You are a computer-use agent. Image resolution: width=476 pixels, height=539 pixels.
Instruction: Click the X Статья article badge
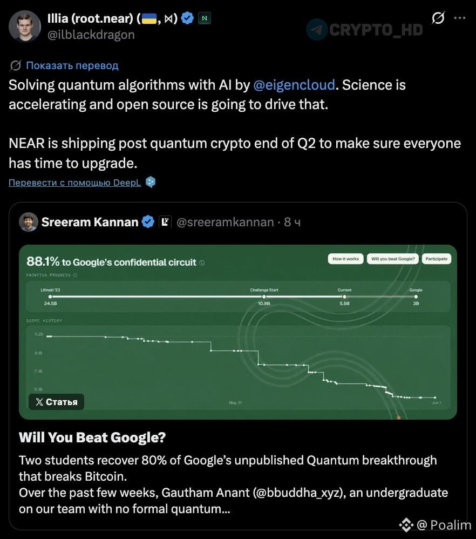point(56,402)
